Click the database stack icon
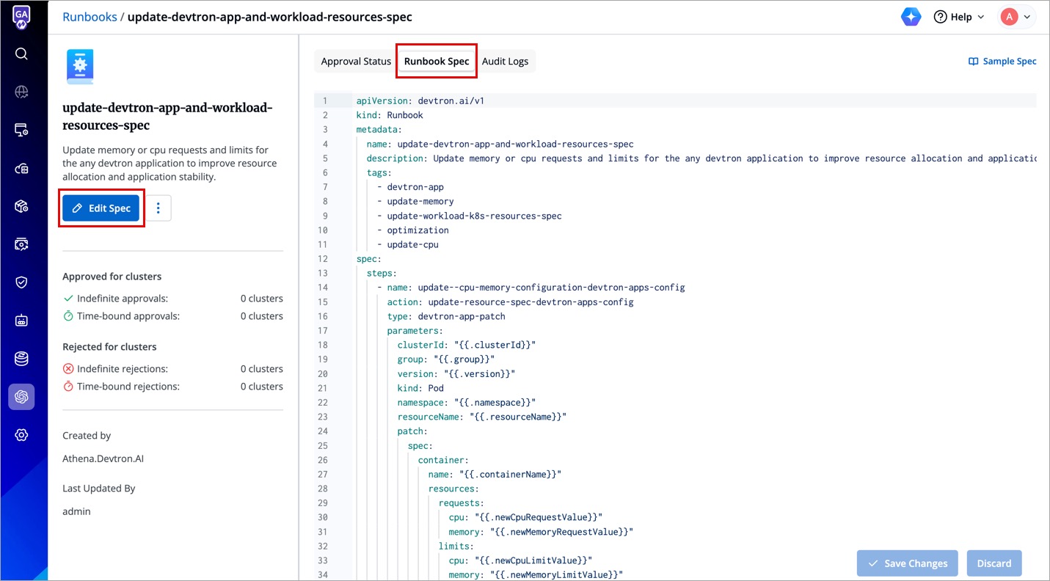 tap(21, 358)
